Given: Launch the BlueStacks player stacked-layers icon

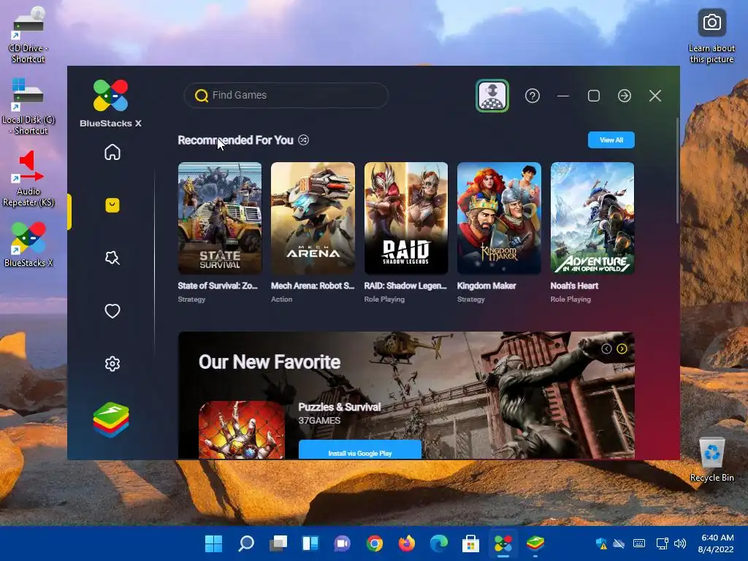Looking at the screenshot, I should click(111, 420).
